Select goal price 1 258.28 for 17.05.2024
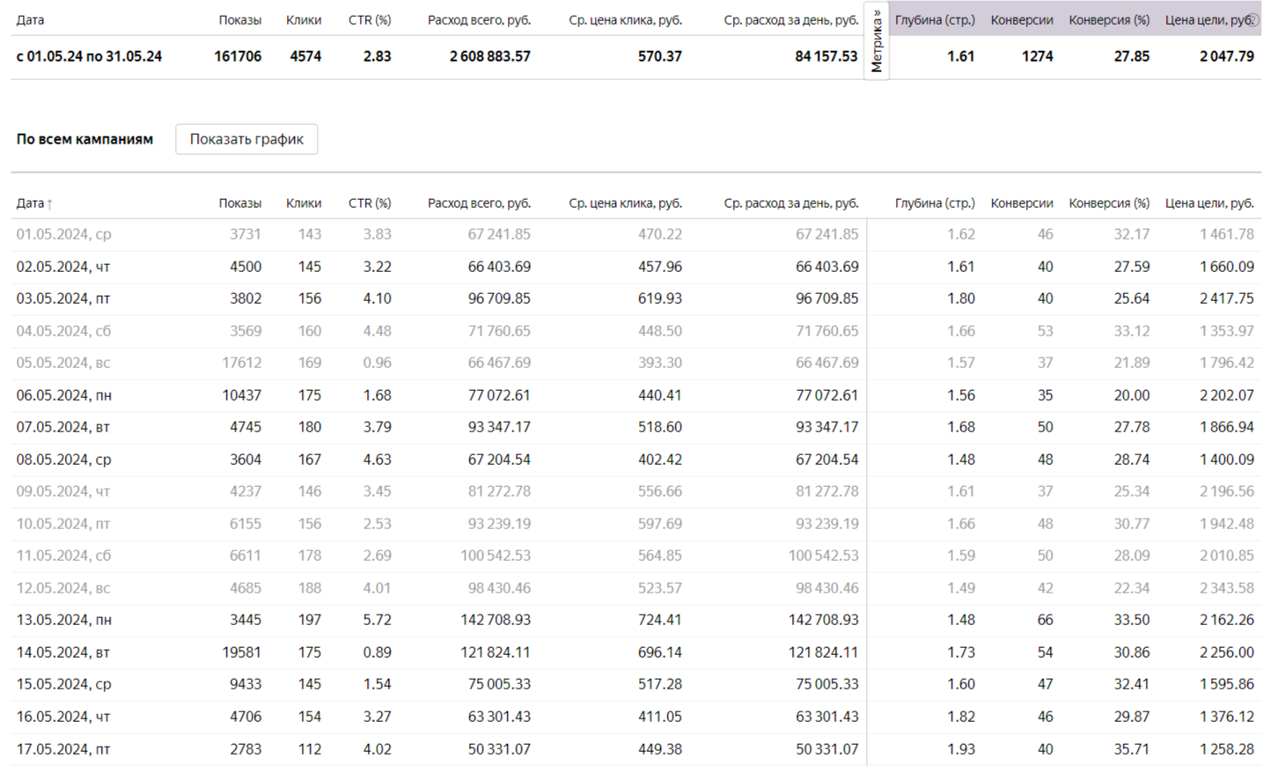The height and width of the screenshot is (766, 1270). click(x=1227, y=749)
